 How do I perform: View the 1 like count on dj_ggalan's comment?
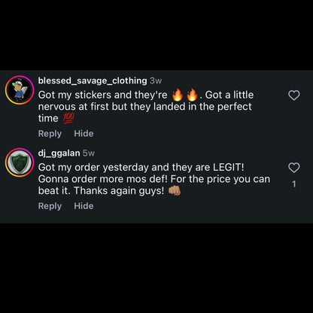294,184
